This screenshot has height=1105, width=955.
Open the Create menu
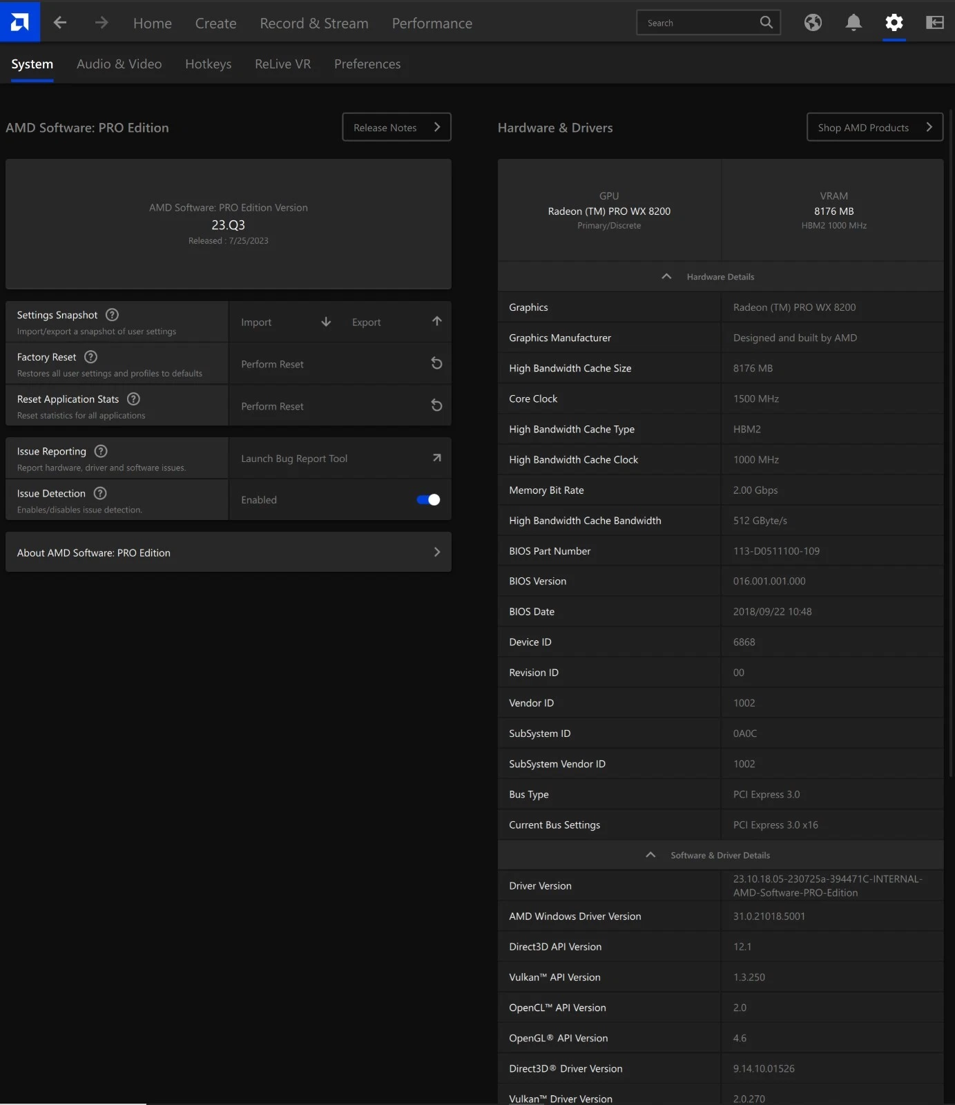coord(216,23)
